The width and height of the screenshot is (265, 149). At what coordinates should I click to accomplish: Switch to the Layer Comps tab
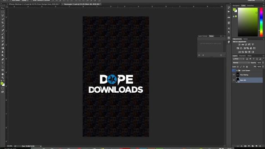[203, 36]
